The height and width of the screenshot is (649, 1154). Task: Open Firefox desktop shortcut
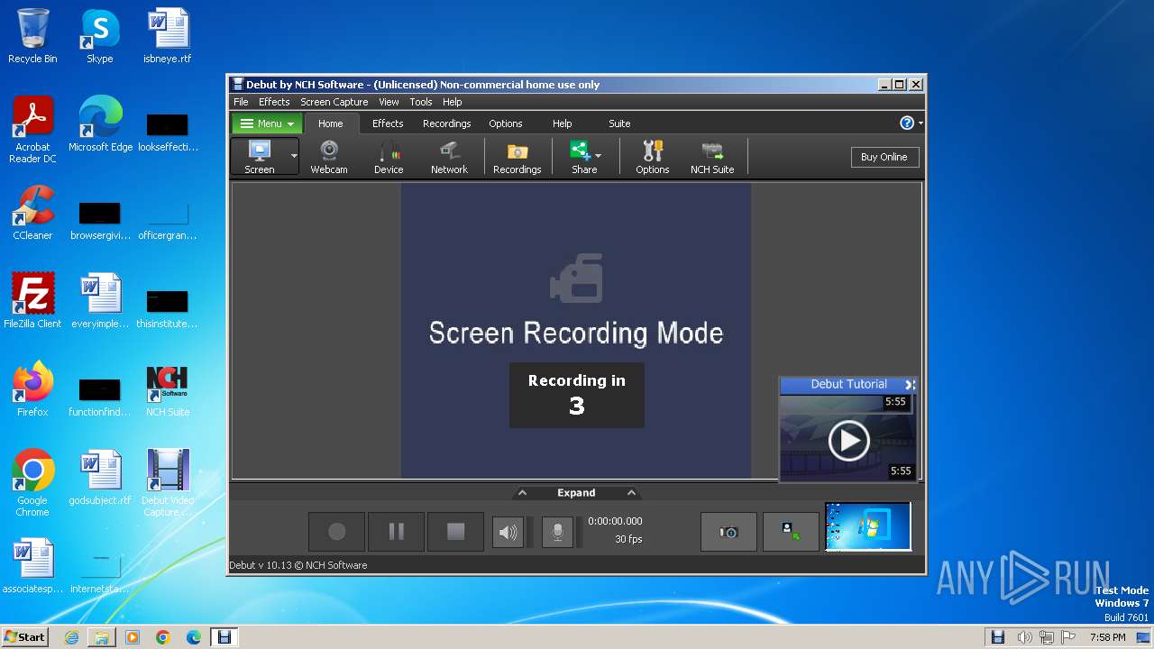[32, 389]
